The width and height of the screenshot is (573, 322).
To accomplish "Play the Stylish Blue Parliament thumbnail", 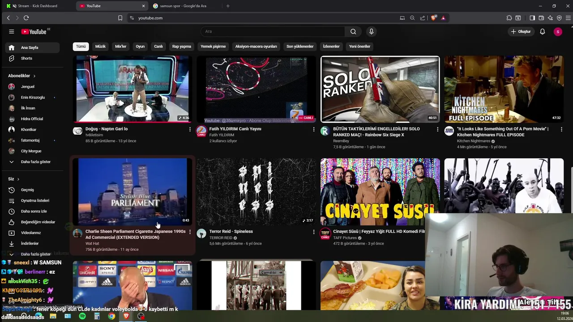I will pyautogui.click(x=133, y=191).
